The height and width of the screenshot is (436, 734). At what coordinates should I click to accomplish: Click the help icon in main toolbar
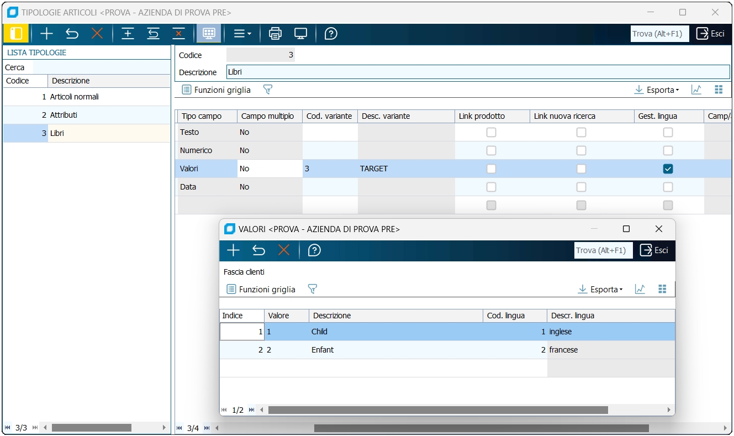point(331,34)
